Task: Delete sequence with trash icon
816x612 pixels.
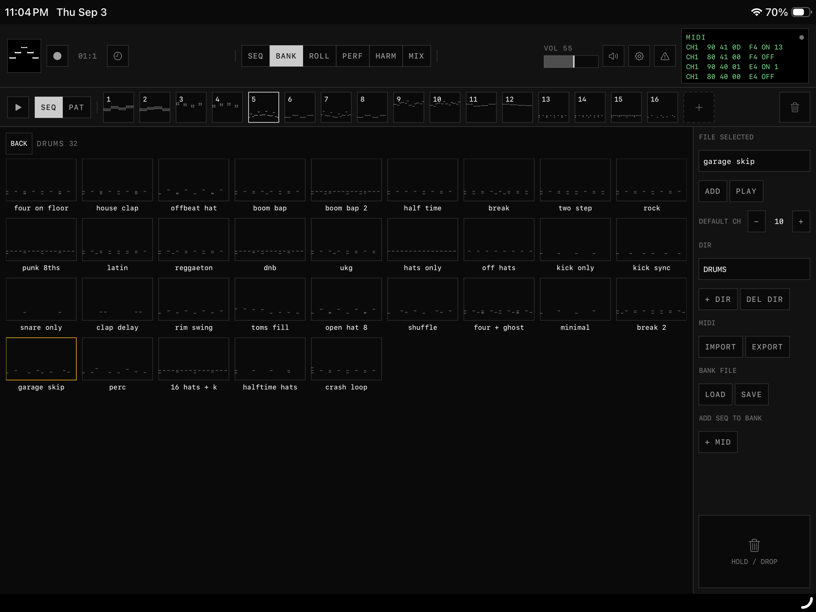Action: coord(795,107)
